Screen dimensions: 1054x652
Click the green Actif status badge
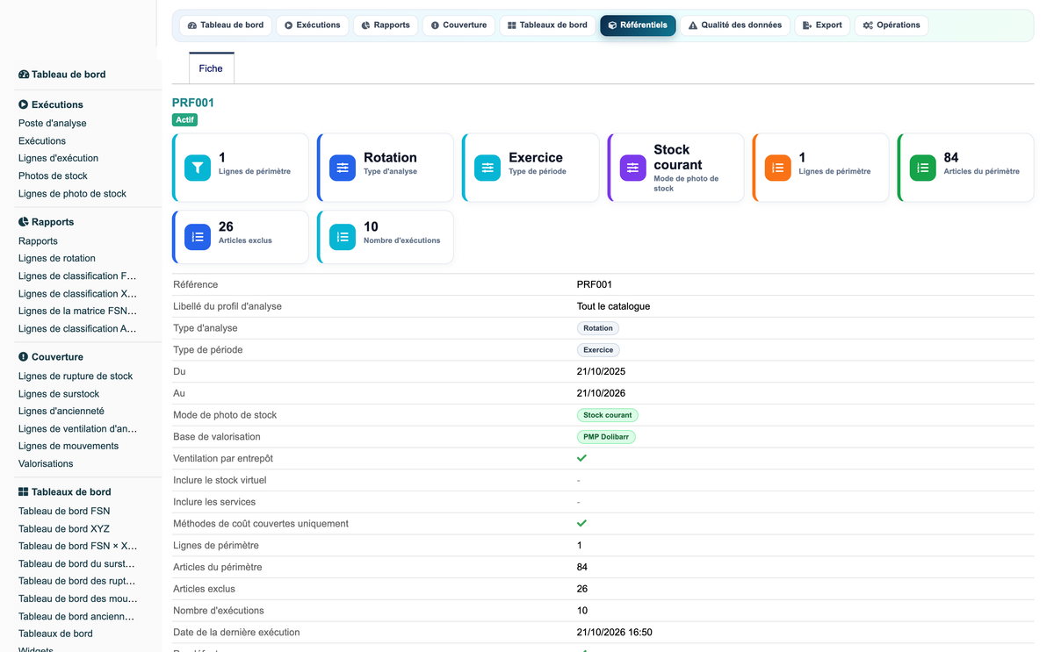click(x=184, y=120)
